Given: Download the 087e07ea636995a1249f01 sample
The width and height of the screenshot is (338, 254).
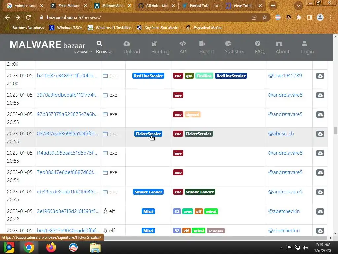Looking at the screenshot, I should click(x=320, y=134).
